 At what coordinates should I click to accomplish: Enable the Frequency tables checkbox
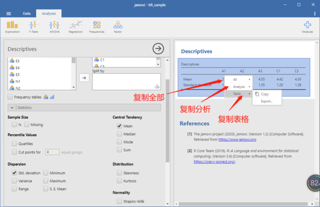coord(10,97)
